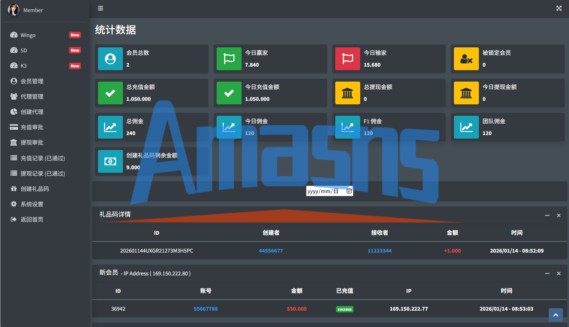The image size is (569, 327).
Task: Open 代理管理 in the sidebar
Action: click(45, 97)
